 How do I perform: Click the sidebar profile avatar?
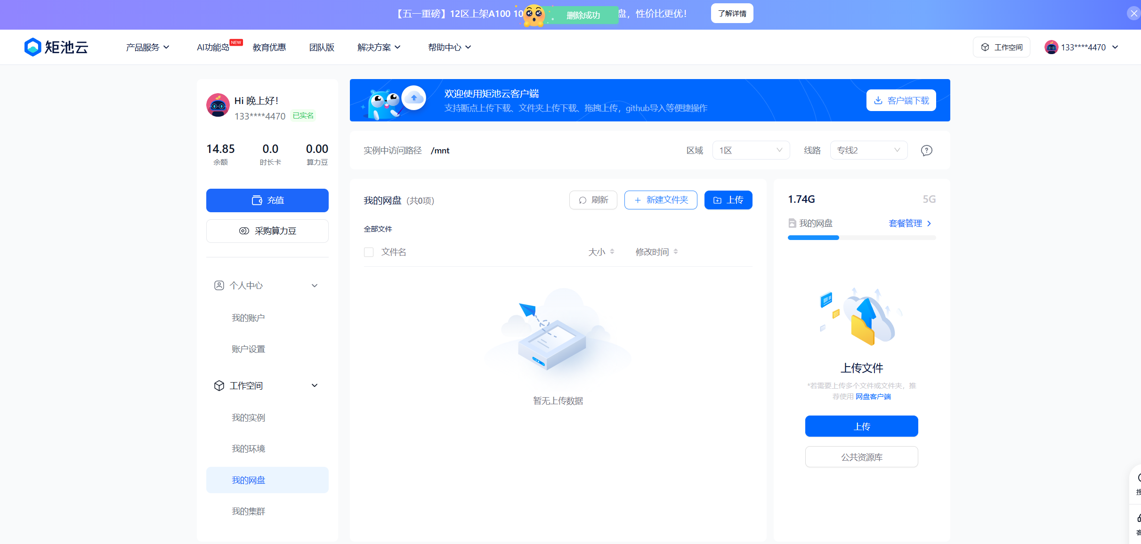click(218, 105)
